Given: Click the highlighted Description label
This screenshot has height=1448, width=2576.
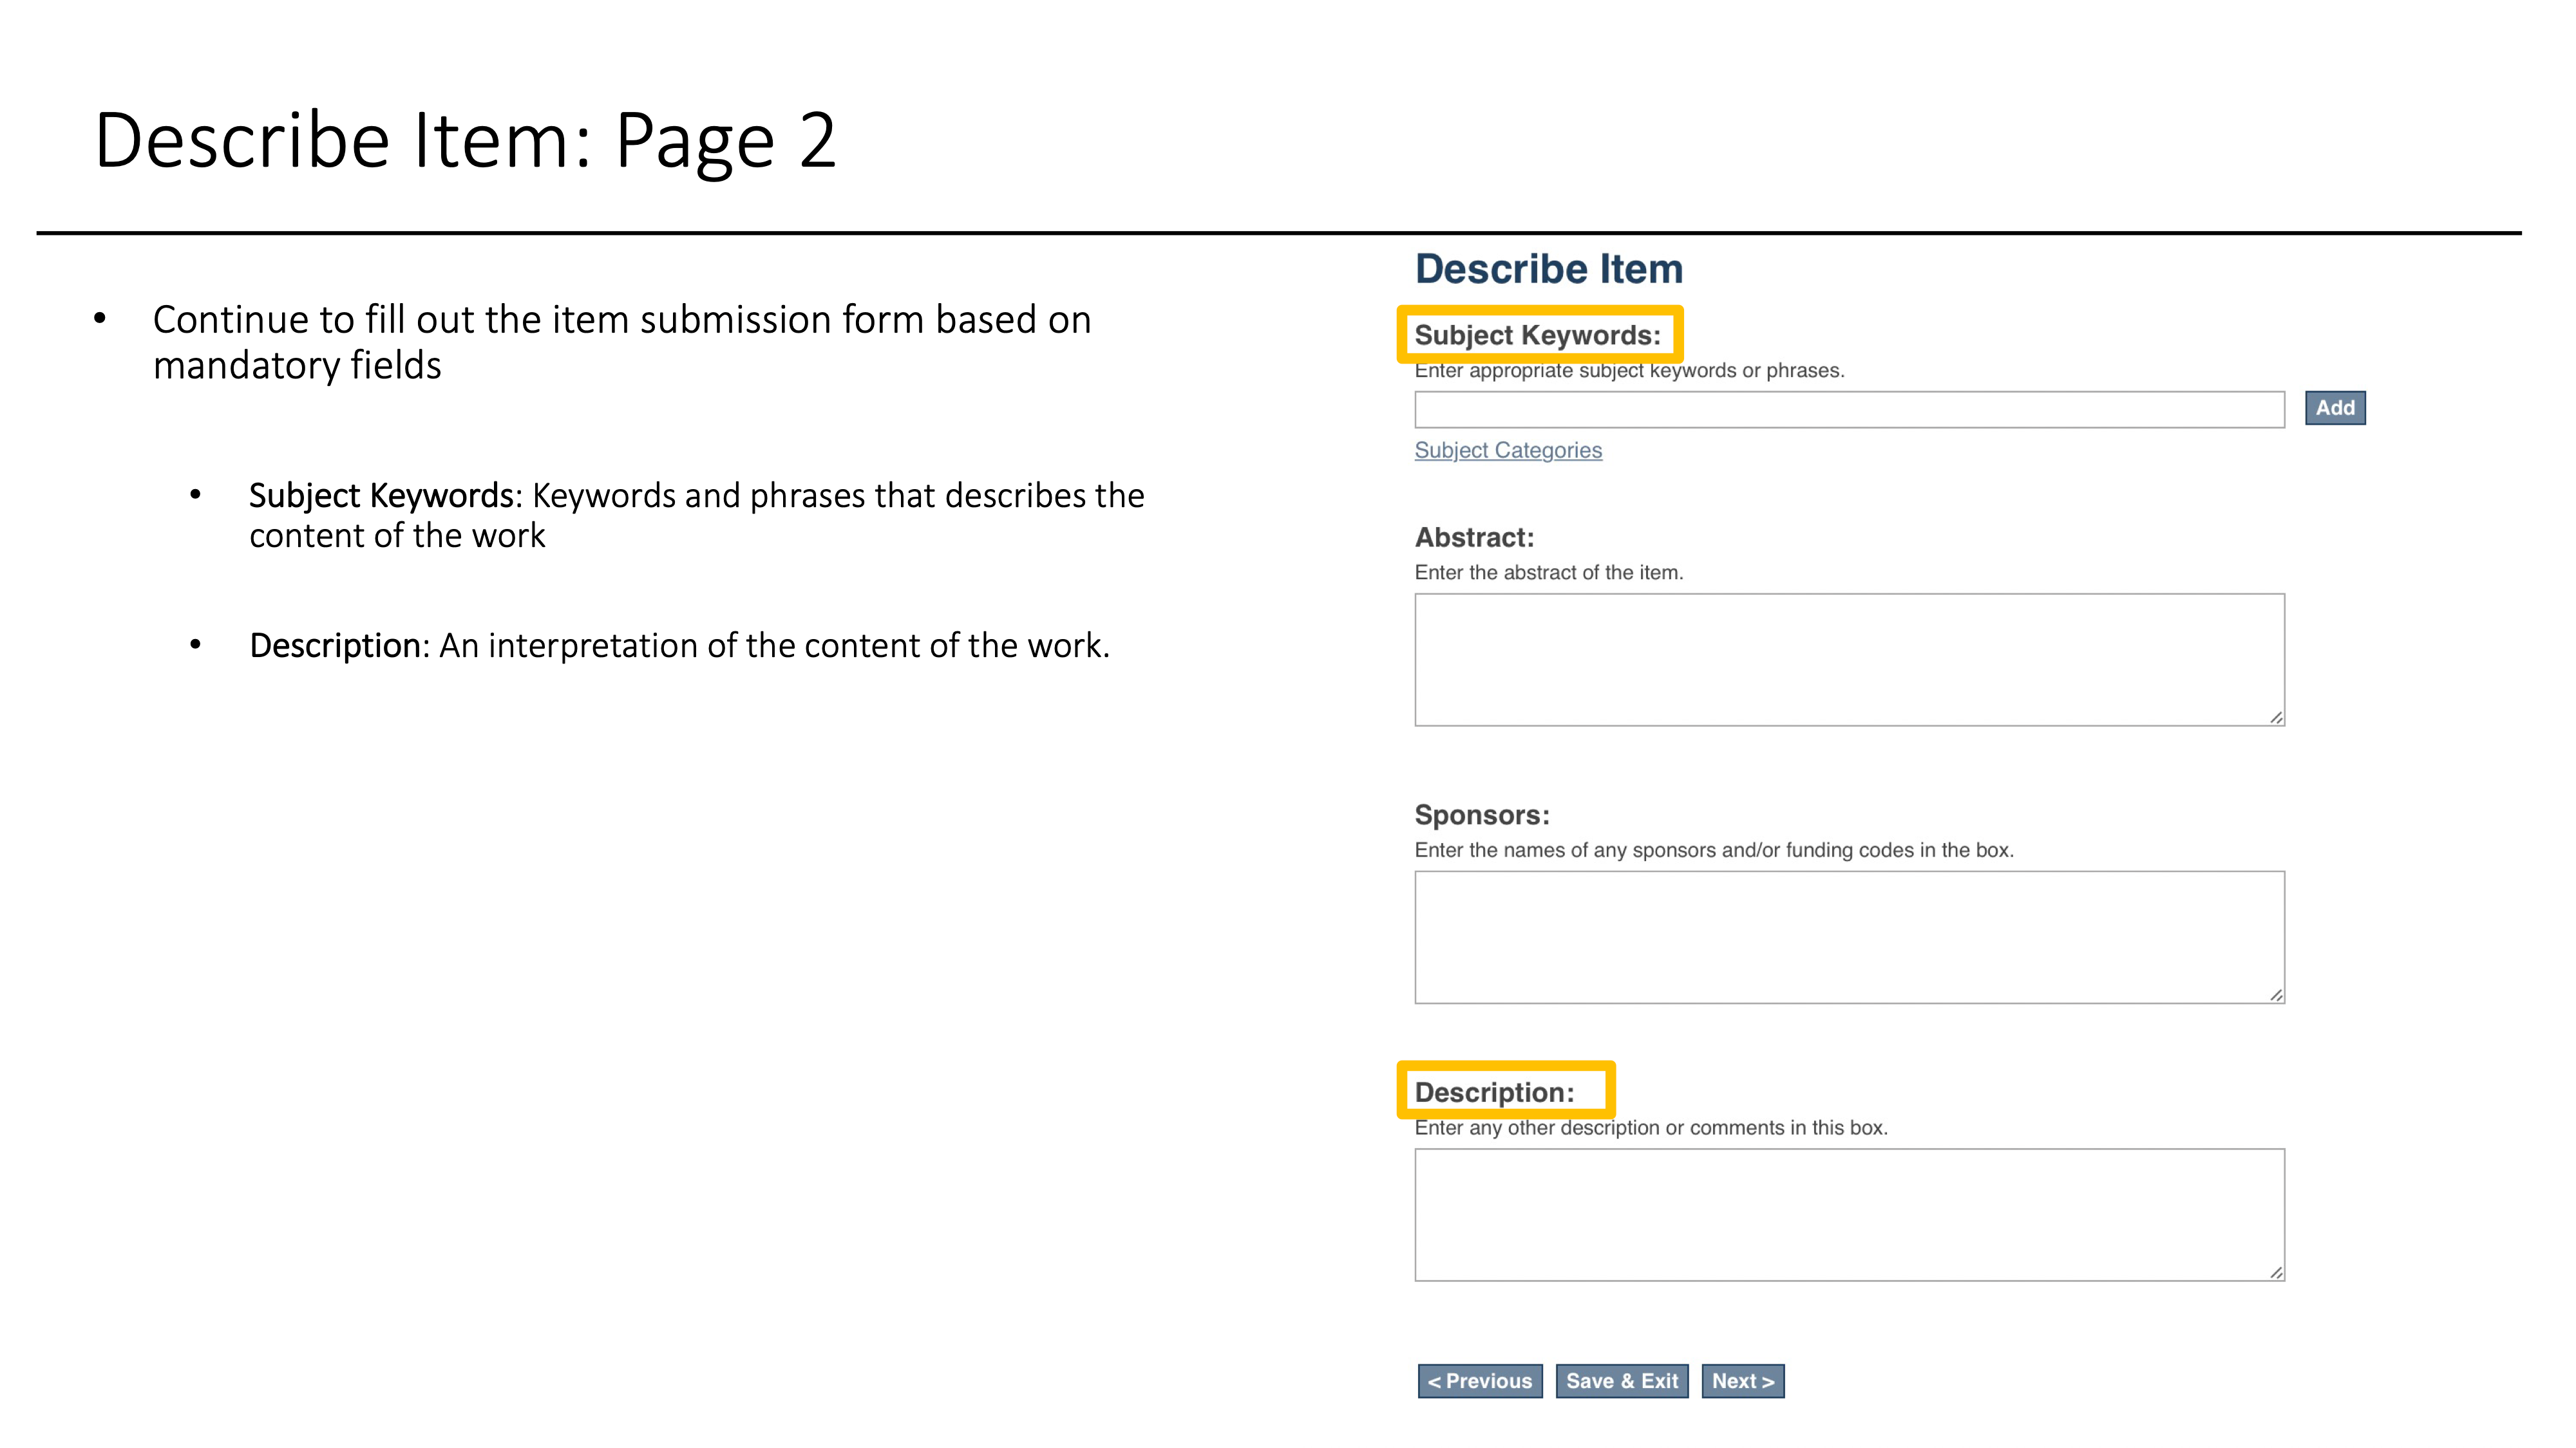Looking at the screenshot, I should tap(1494, 1092).
